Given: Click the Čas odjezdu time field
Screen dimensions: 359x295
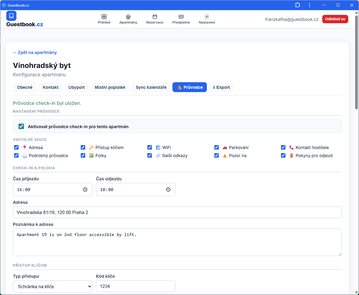Looking at the screenshot, I should coord(136,189).
